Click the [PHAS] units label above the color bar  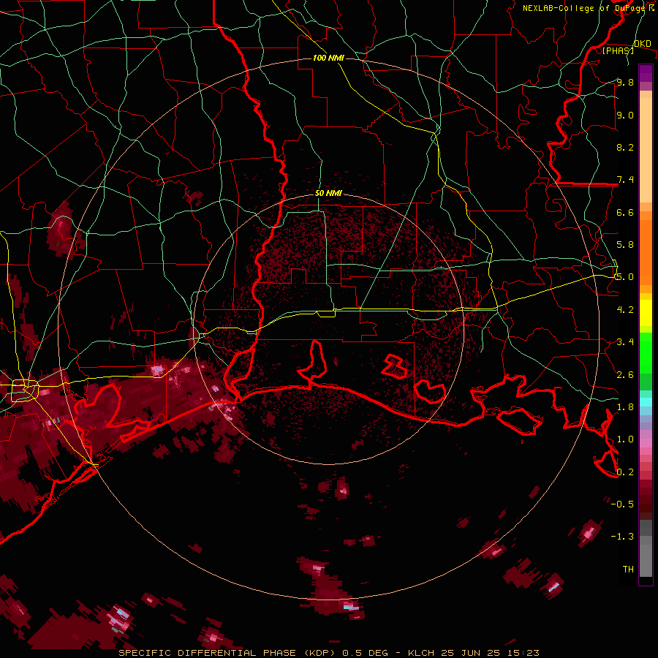point(618,50)
